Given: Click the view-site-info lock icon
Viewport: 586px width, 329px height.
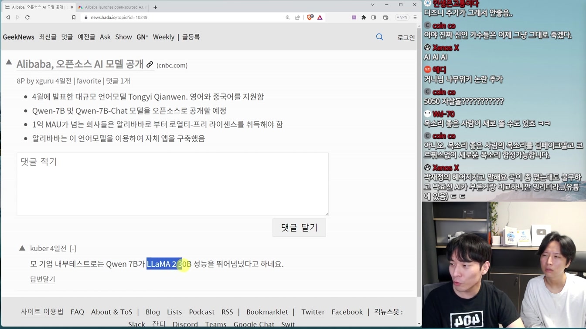Looking at the screenshot, I should pyautogui.click(x=86, y=17).
